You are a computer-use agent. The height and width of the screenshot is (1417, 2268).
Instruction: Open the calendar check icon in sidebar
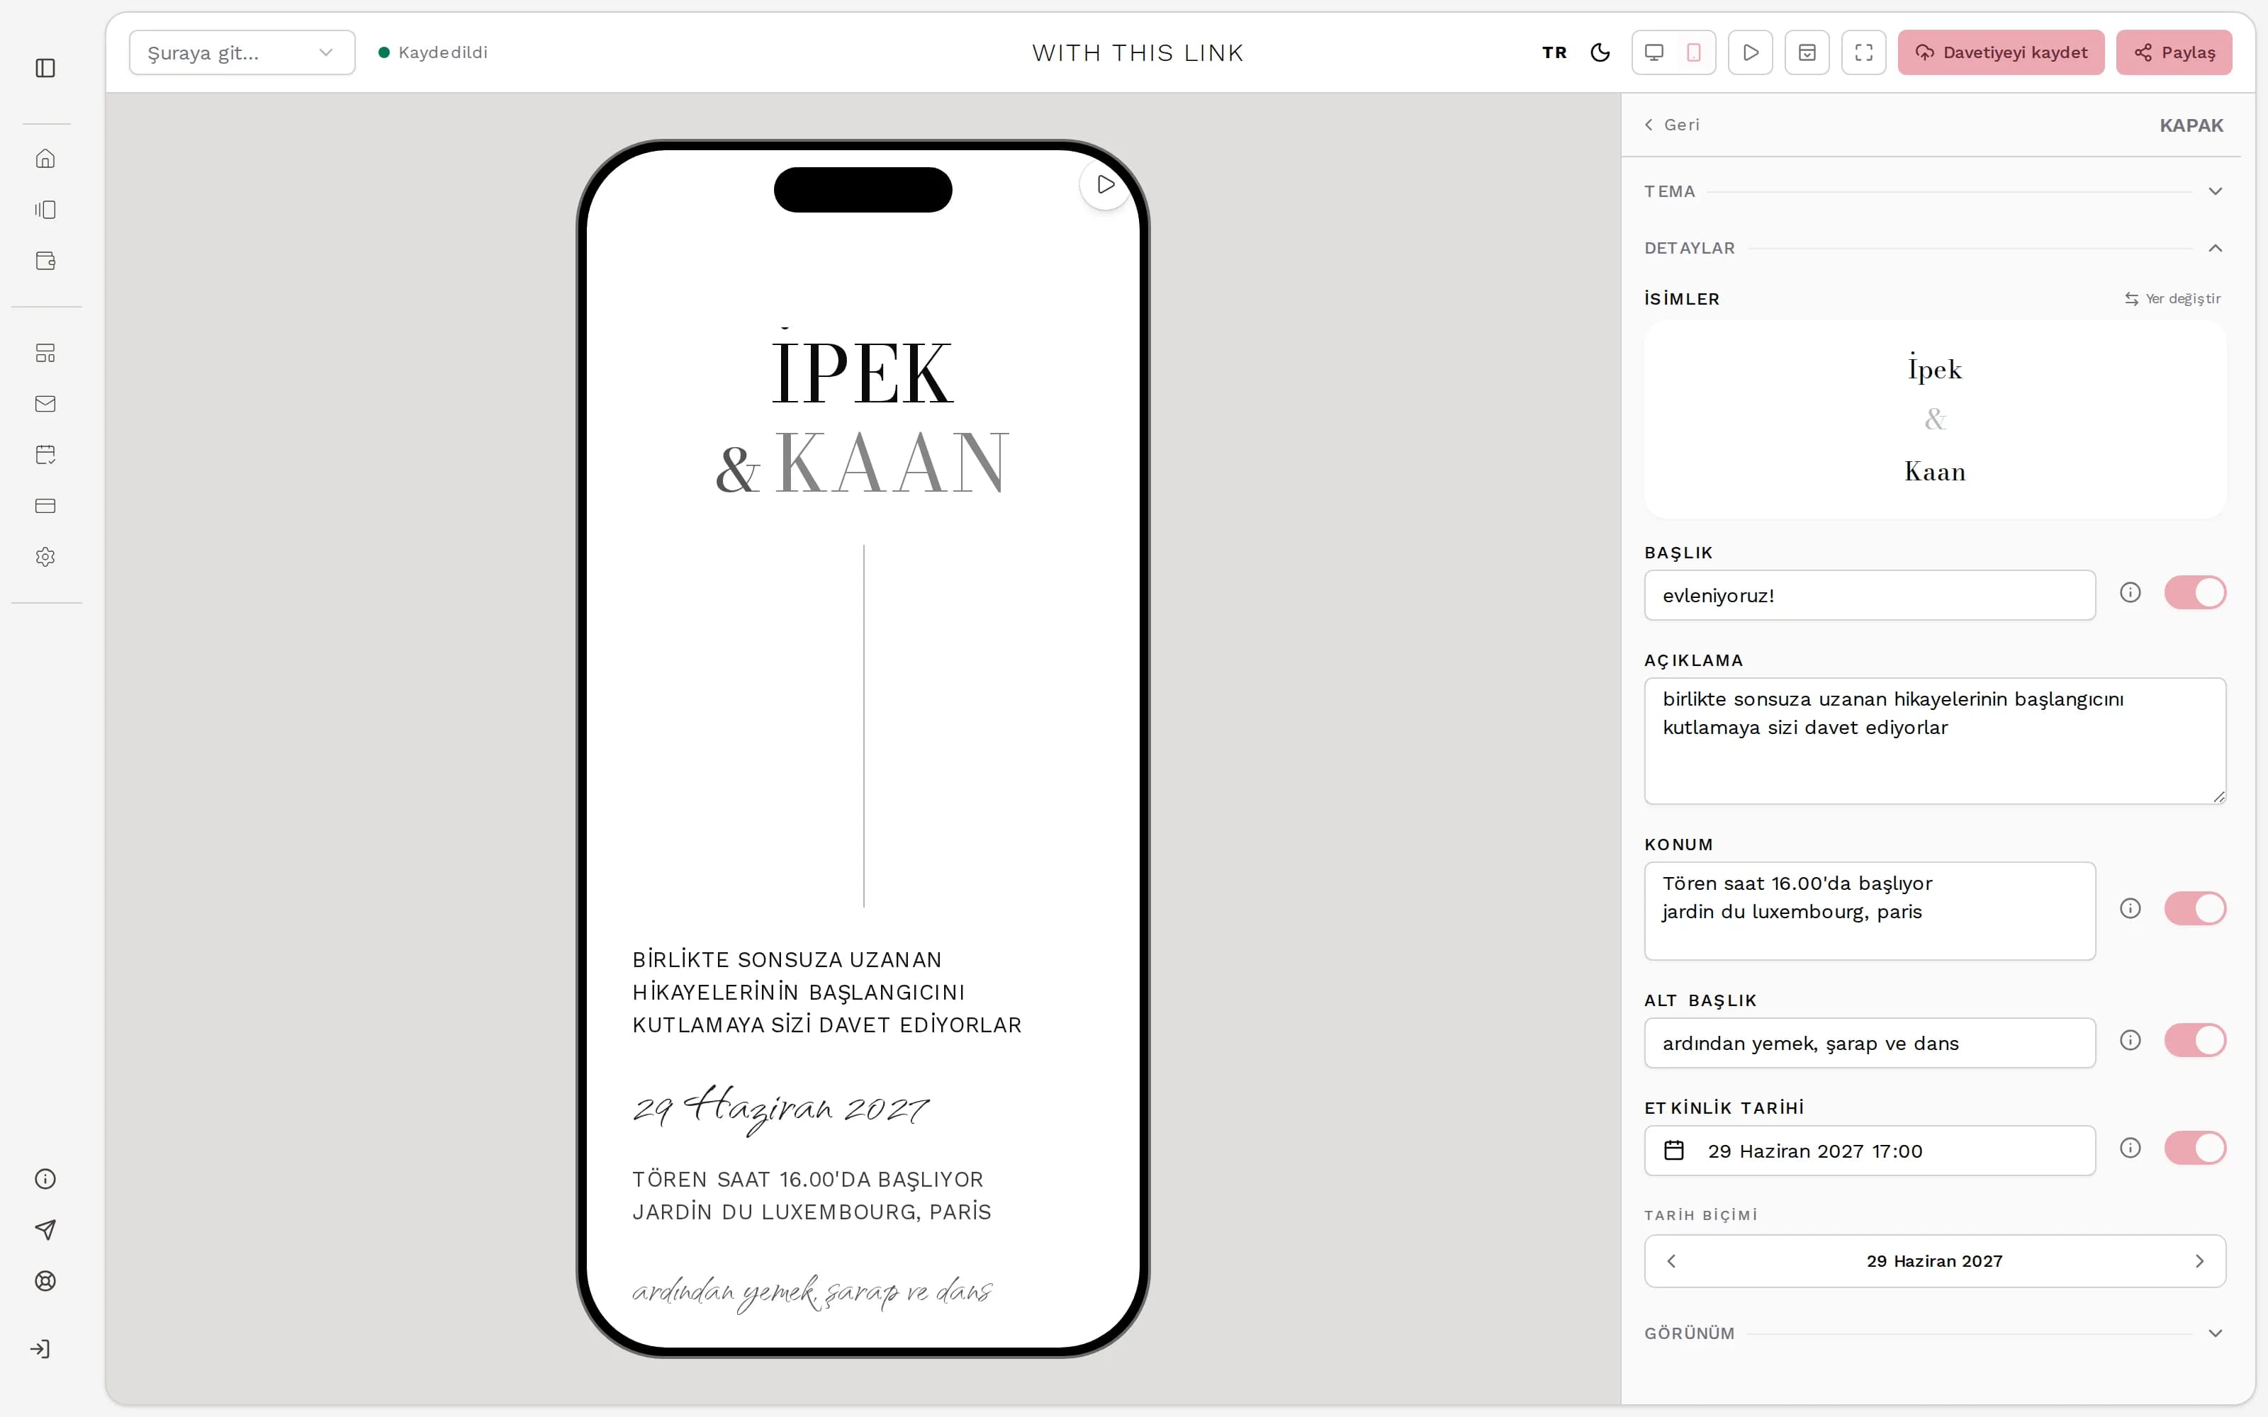pyautogui.click(x=45, y=455)
